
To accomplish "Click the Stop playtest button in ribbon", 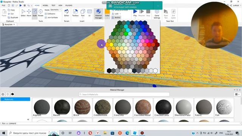I will (148, 13).
